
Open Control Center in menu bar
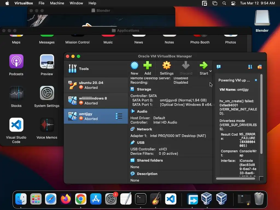233,3
